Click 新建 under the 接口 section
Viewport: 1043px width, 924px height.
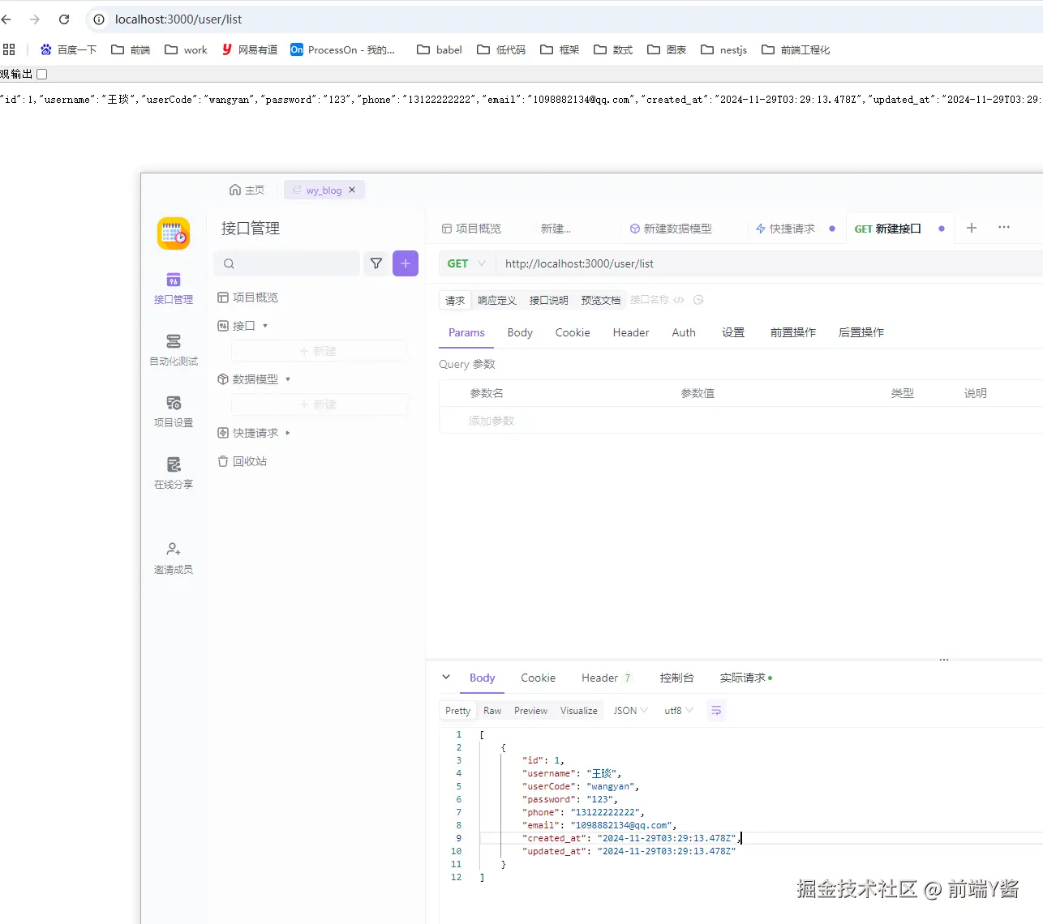318,351
